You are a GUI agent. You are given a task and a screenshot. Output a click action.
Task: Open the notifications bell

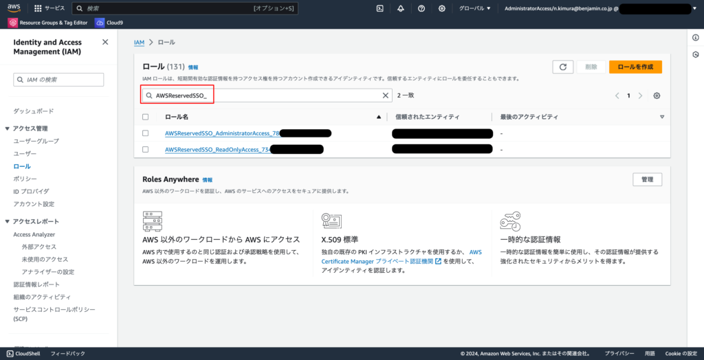pos(401,8)
